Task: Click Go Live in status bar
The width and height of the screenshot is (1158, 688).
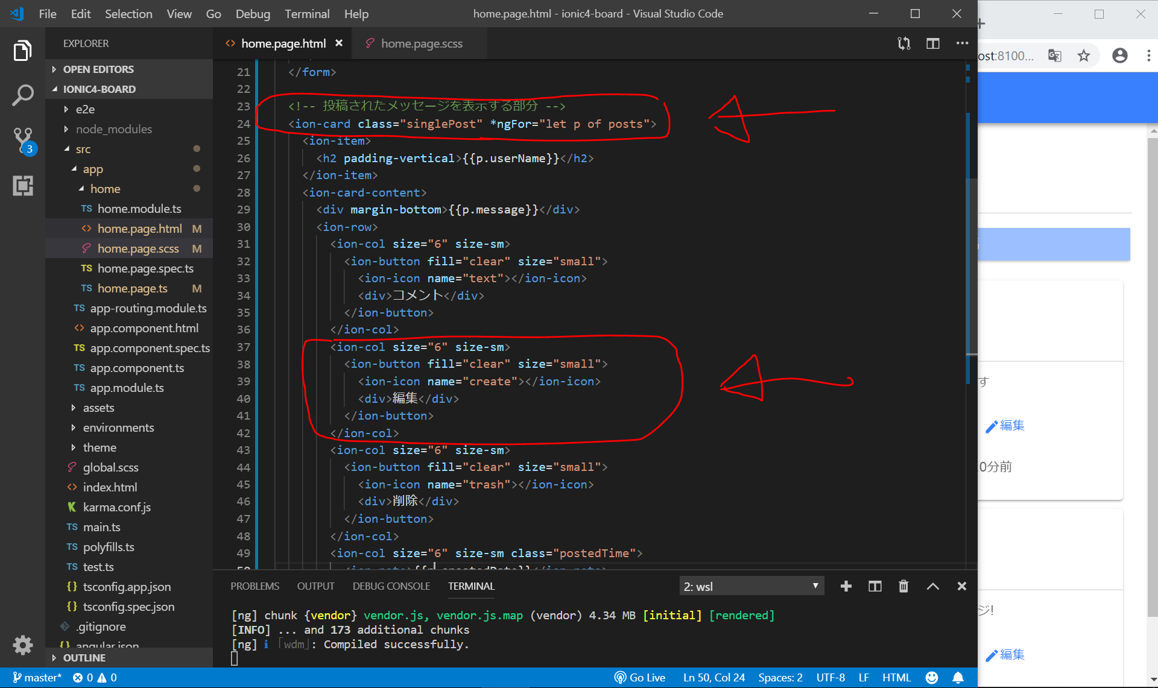Action: click(x=640, y=678)
